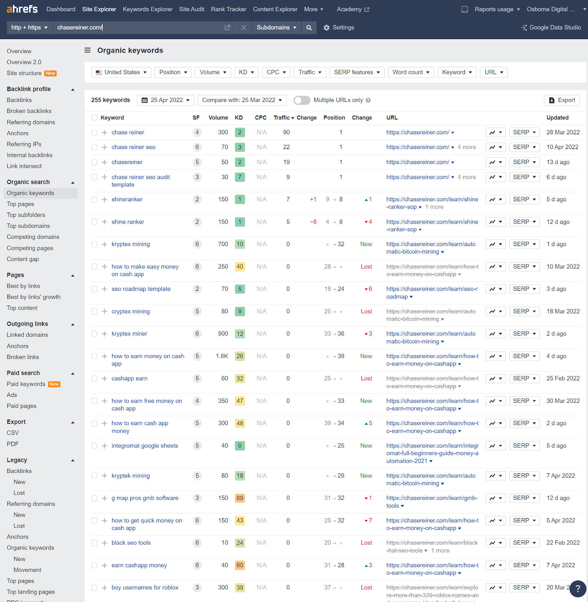This screenshot has width=588, height=602.
Task: Open the KD filter dropdown
Action: (247, 72)
